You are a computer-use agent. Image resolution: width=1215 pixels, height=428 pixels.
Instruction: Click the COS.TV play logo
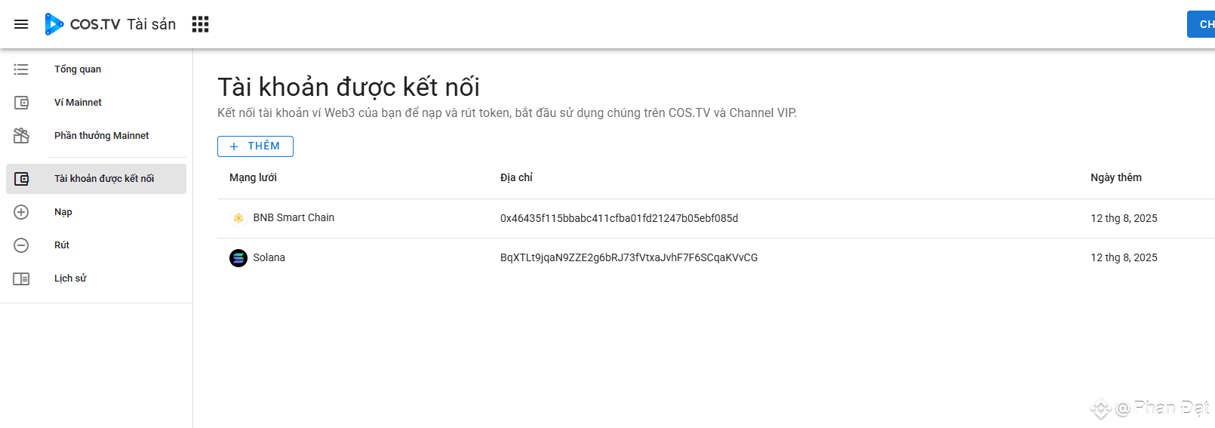[x=54, y=24]
